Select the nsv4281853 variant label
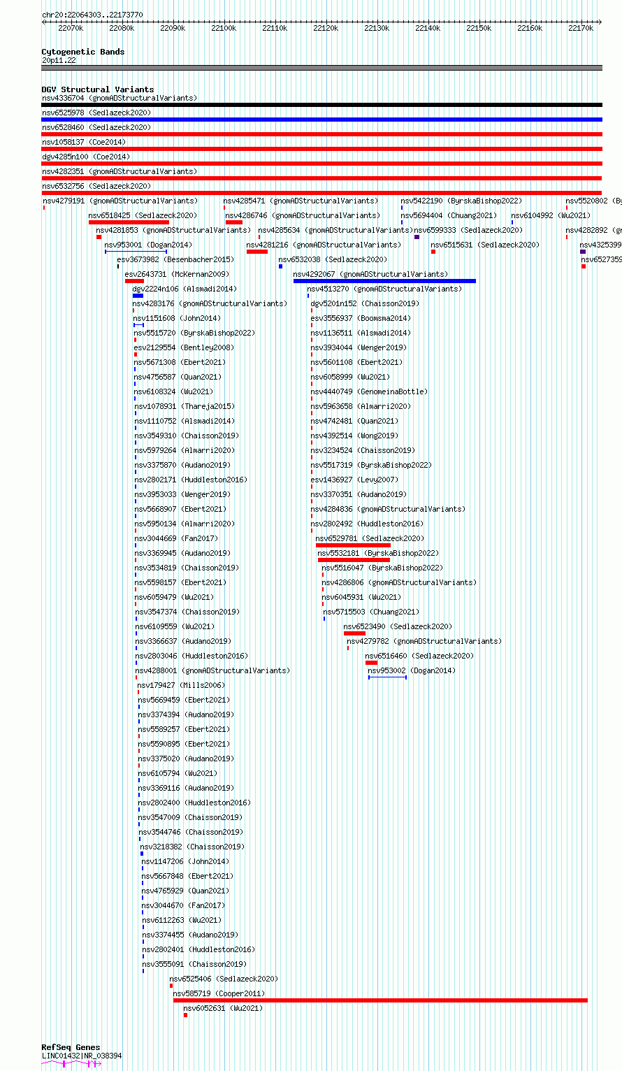Screen dimensions: 622x1071 coord(173,230)
